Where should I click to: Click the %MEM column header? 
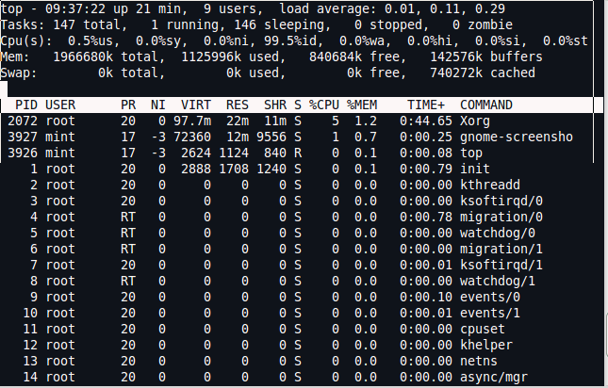(362, 105)
